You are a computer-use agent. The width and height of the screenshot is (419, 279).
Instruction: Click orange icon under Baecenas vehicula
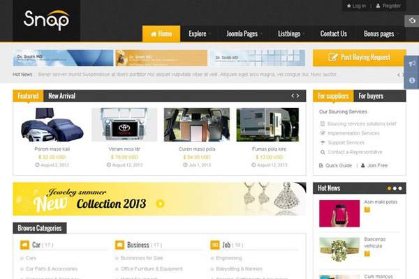coord(367,254)
